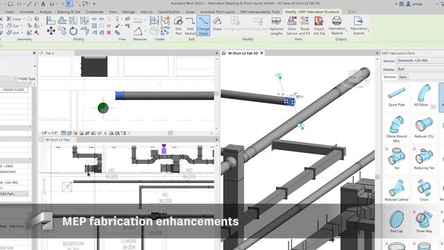Open the Collaborate ribbon tab

pyautogui.click(x=94, y=12)
